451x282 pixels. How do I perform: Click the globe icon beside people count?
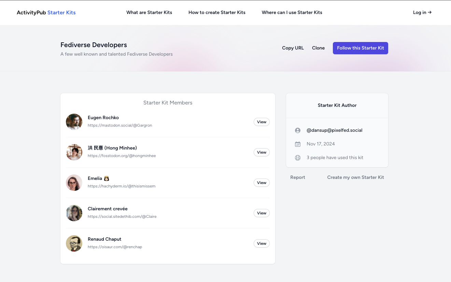click(x=298, y=158)
